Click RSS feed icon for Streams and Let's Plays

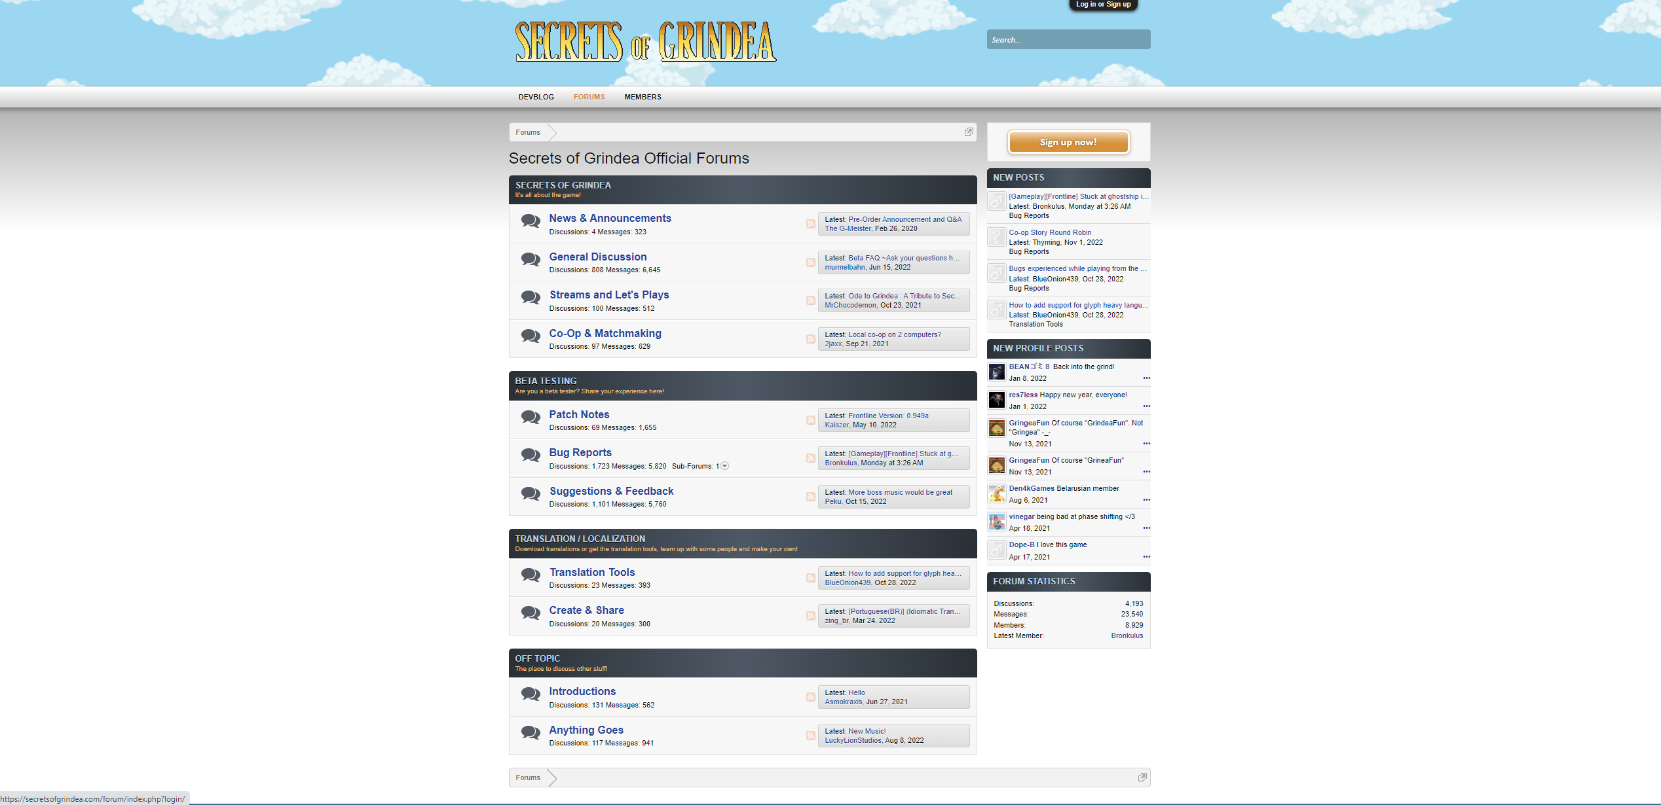click(x=810, y=300)
